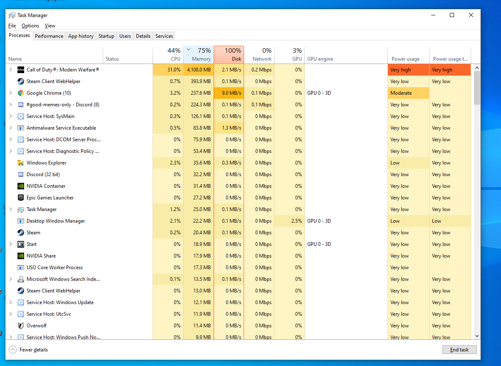
Task: Click the Windows Explorer folder icon
Action: tap(21, 163)
